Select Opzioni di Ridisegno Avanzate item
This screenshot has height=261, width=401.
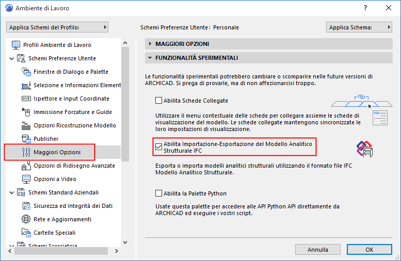tap(74, 166)
